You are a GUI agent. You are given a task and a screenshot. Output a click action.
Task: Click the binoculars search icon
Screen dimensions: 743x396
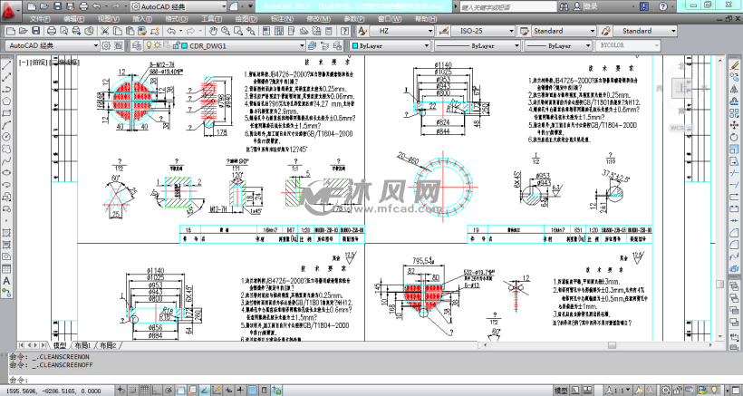click(564, 6)
